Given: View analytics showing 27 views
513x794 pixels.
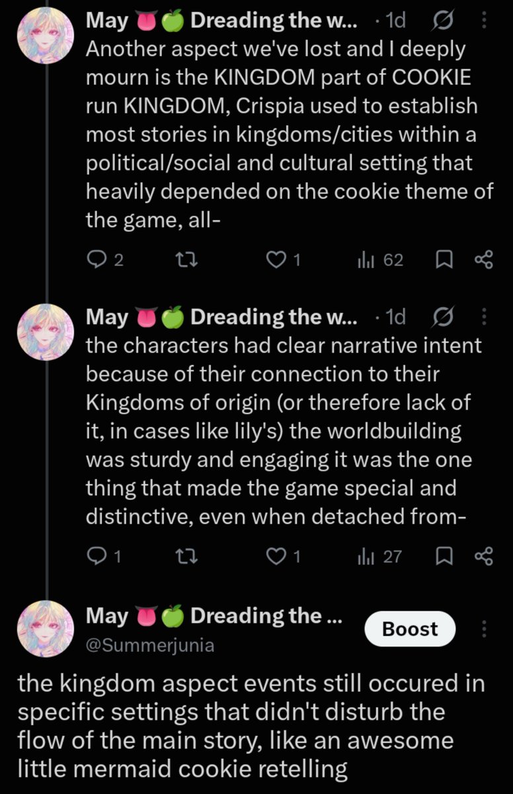Looking at the screenshot, I should click(x=379, y=557).
